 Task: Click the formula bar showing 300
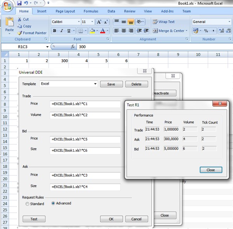coord(155,47)
